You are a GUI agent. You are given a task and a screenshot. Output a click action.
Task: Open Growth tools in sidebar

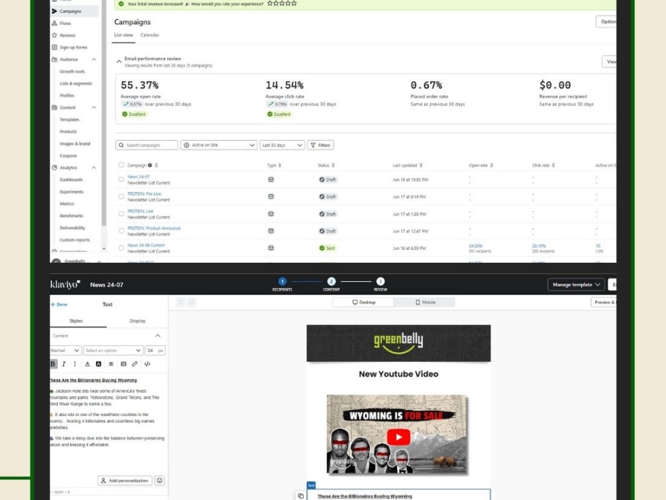(72, 71)
